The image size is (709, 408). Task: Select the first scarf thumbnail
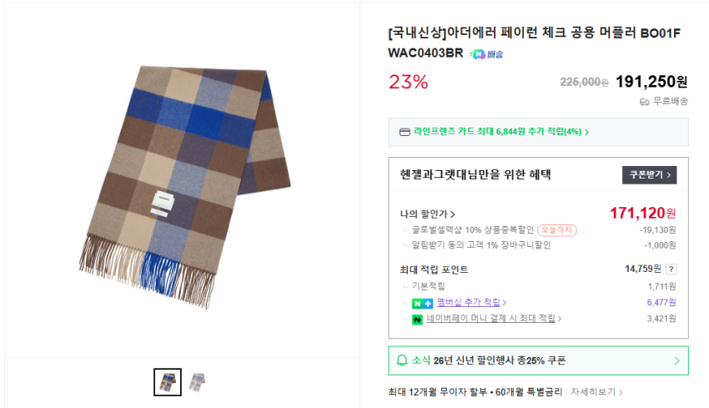pyautogui.click(x=168, y=382)
